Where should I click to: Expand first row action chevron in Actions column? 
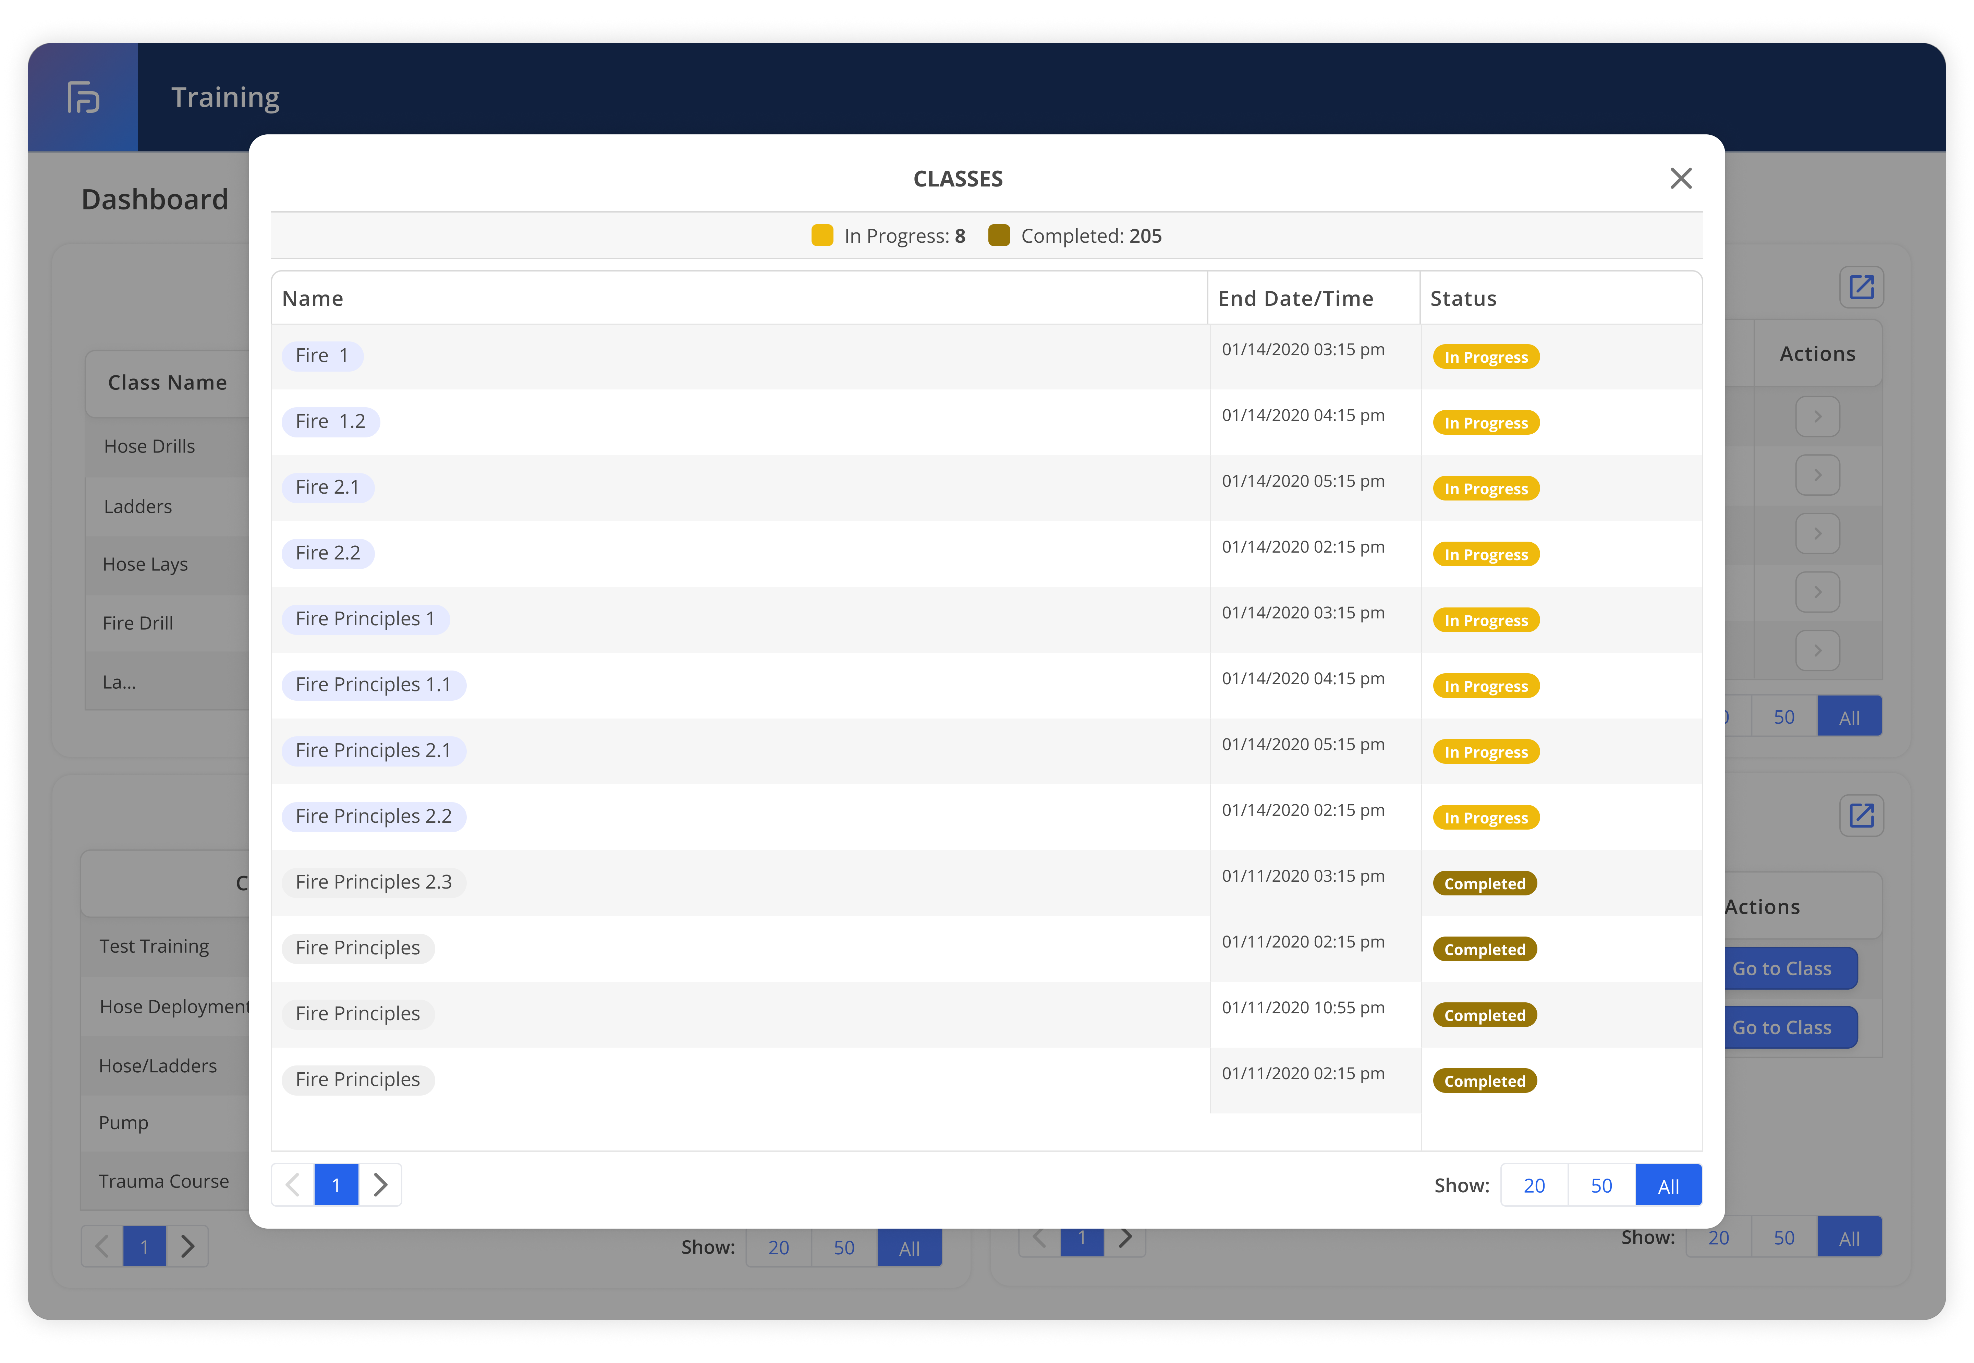[x=1817, y=417]
